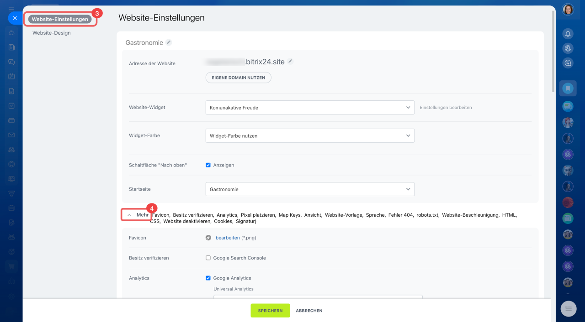Click the 'Adresse der Website' label
Viewport: 585px width, 322px height.
pyautogui.click(x=152, y=63)
